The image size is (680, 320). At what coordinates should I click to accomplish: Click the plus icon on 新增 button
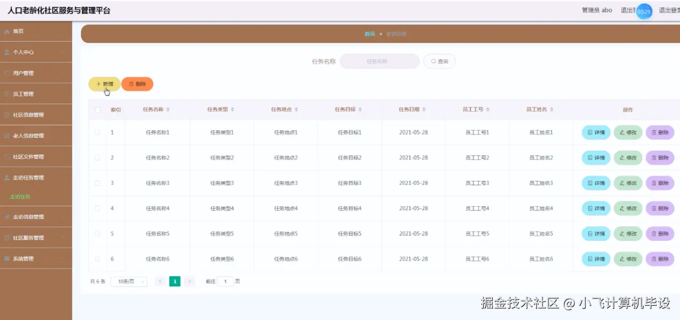pyautogui.click(x=98, y=84)
